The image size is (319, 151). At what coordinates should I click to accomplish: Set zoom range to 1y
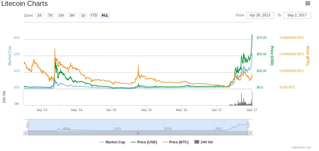tap(83, 15)
